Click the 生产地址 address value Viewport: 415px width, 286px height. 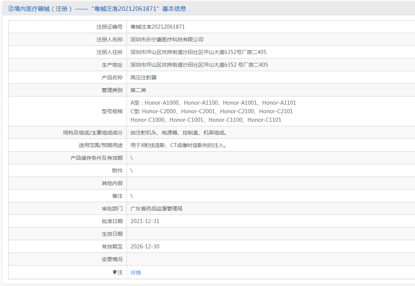click(199, 65)
